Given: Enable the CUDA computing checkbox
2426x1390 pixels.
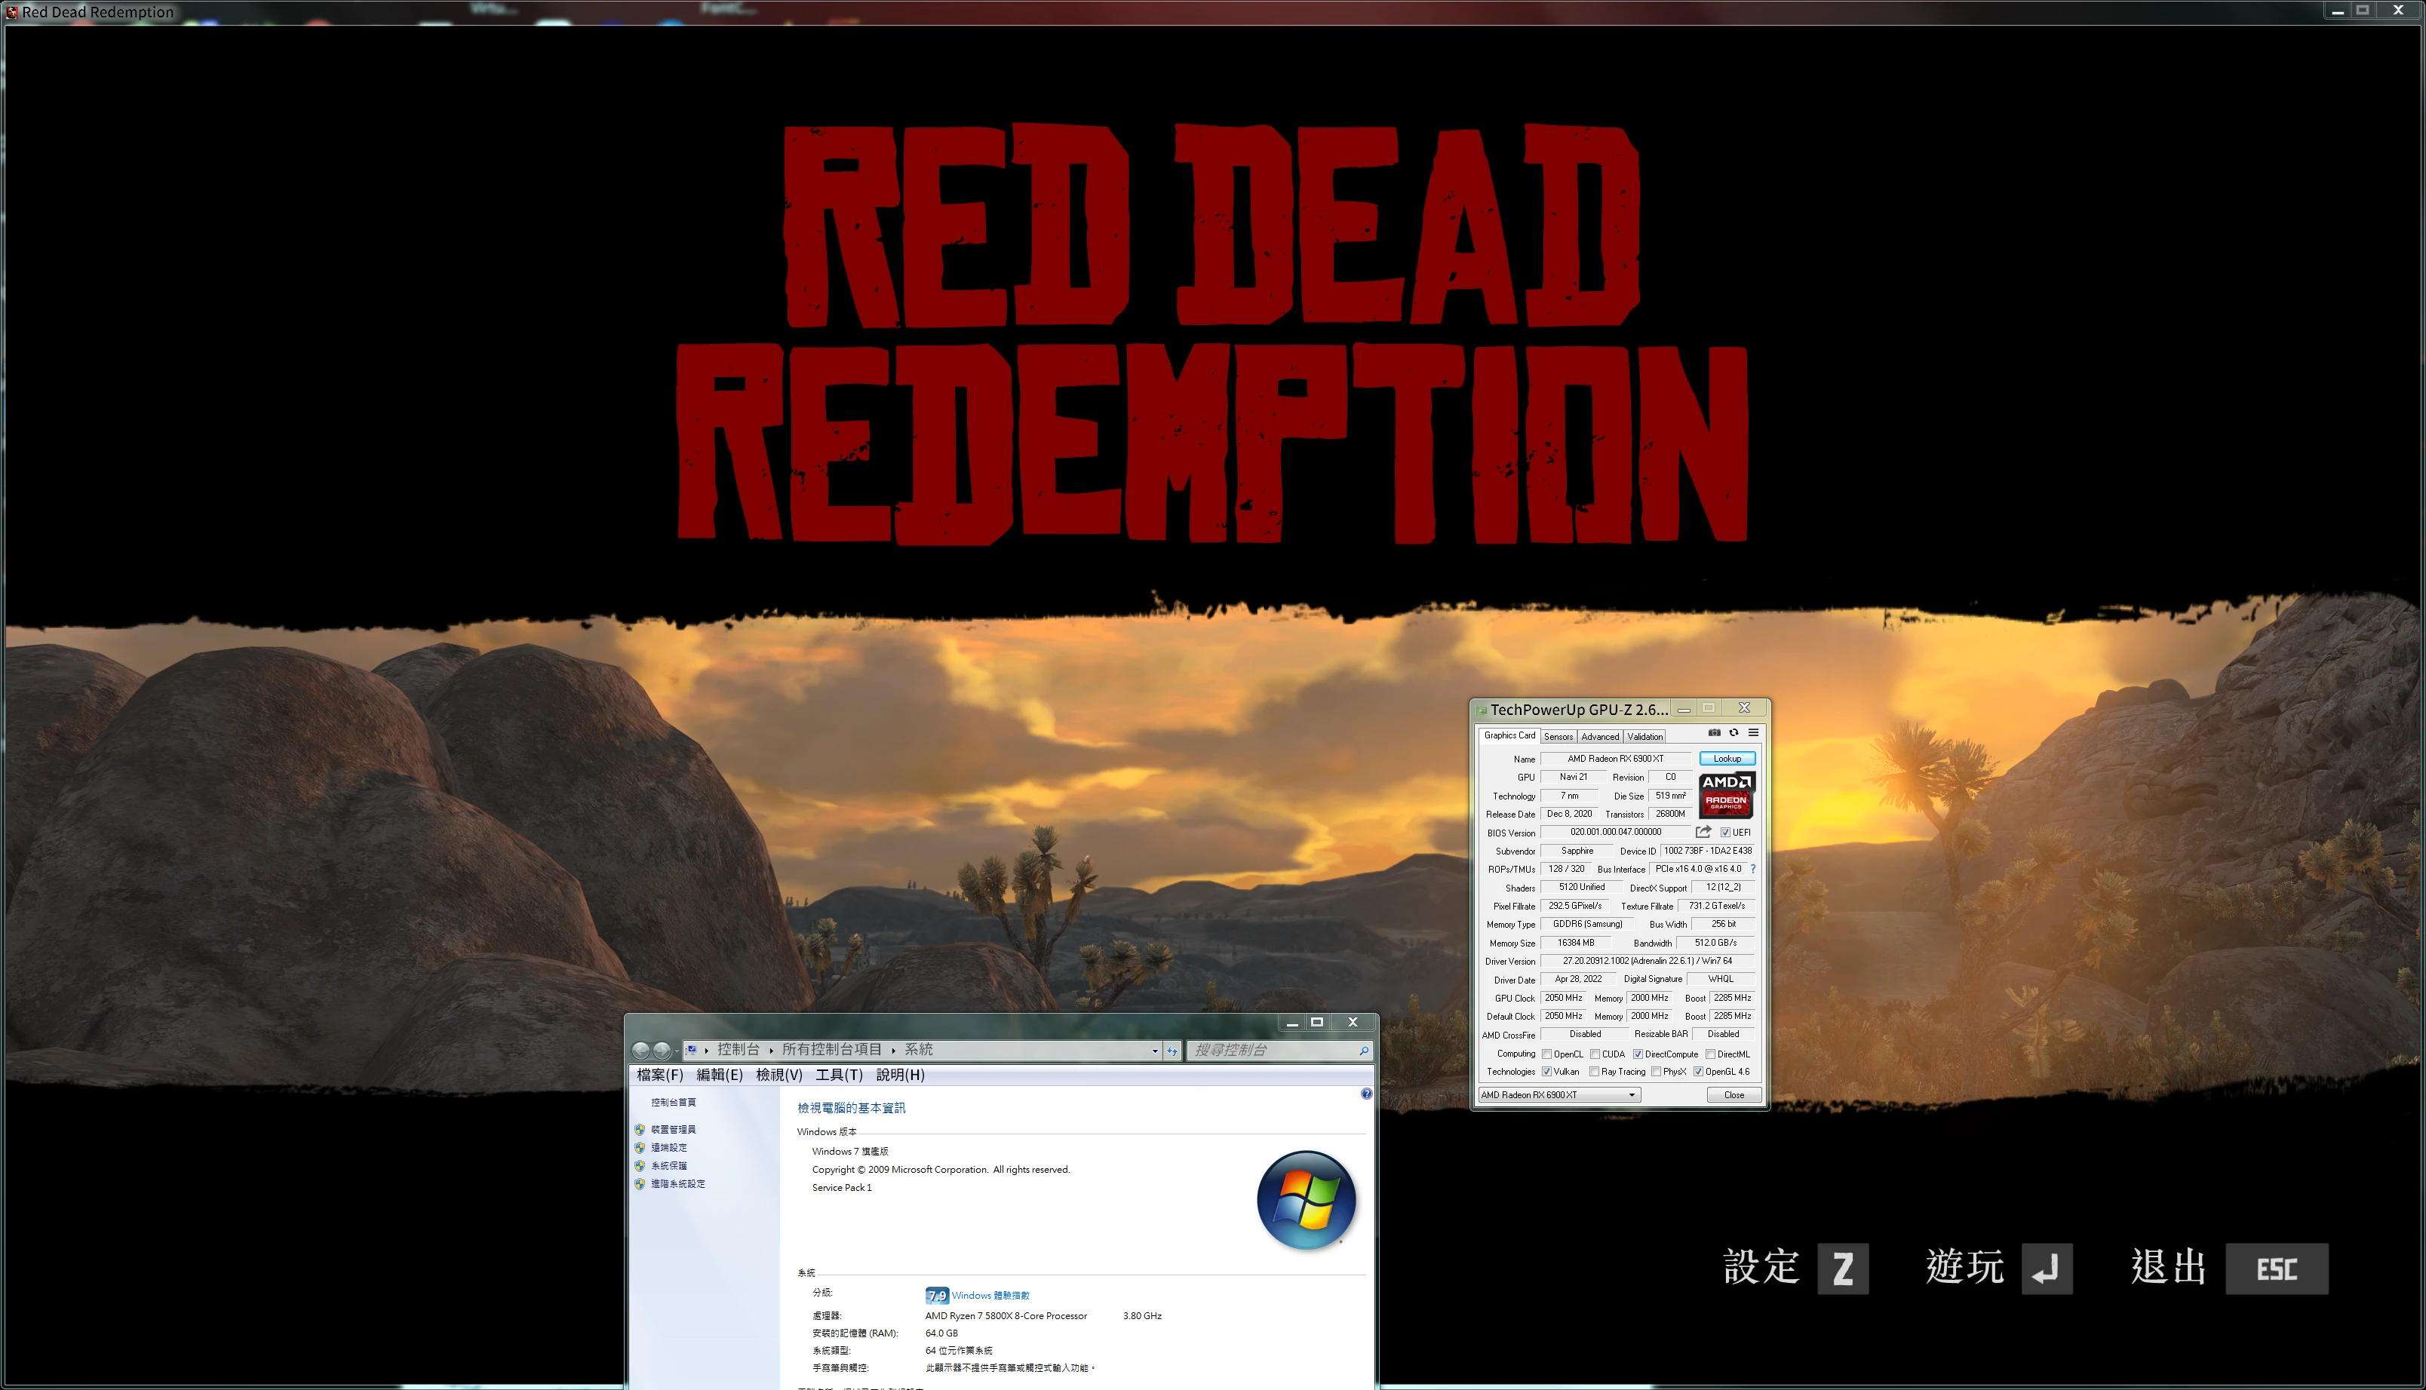Looking at the screenshot, I should [1596, 1054].
